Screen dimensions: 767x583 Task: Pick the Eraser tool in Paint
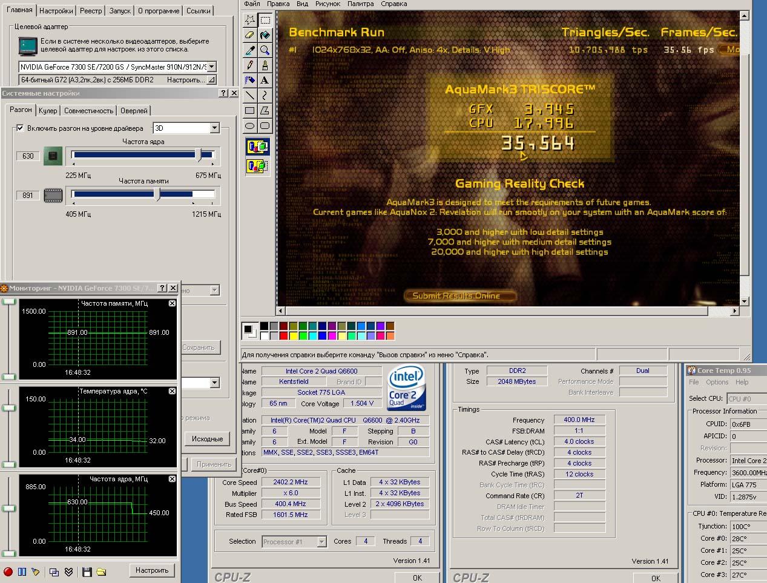[249, 35]
